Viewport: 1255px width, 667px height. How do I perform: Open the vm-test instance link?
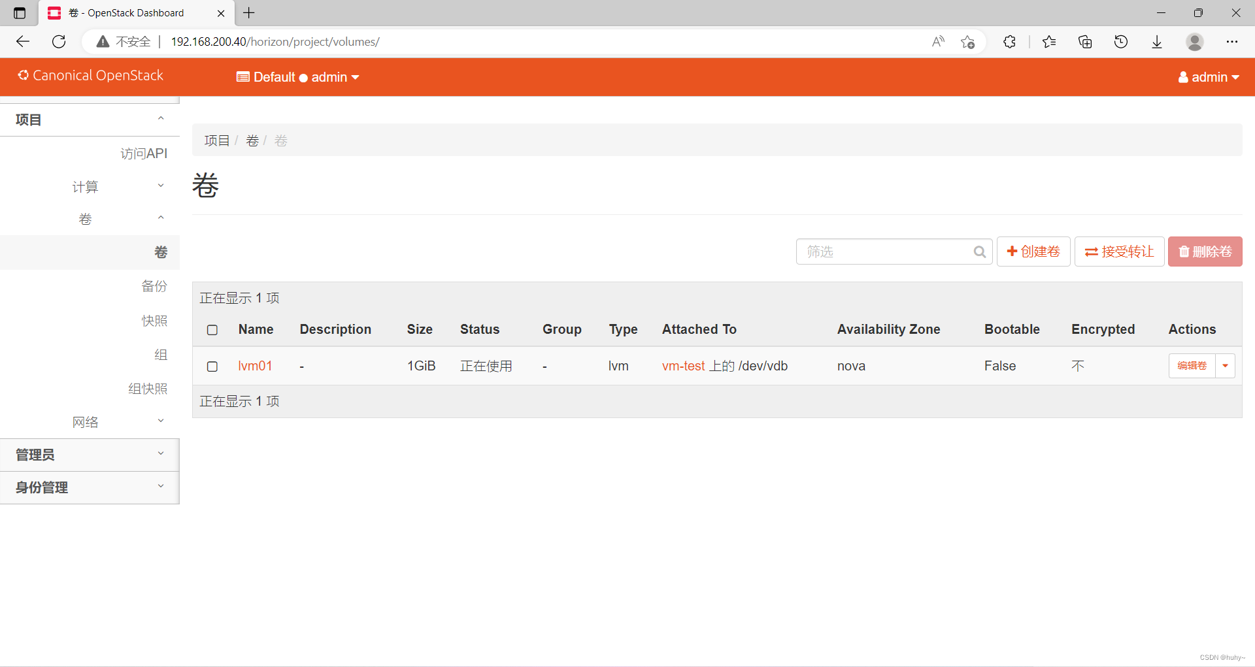(x=683, y=366)
